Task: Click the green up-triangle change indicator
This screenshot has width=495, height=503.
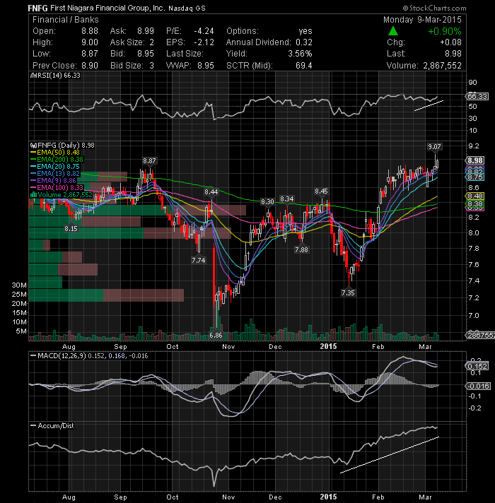Action: [x=393, y=31]
